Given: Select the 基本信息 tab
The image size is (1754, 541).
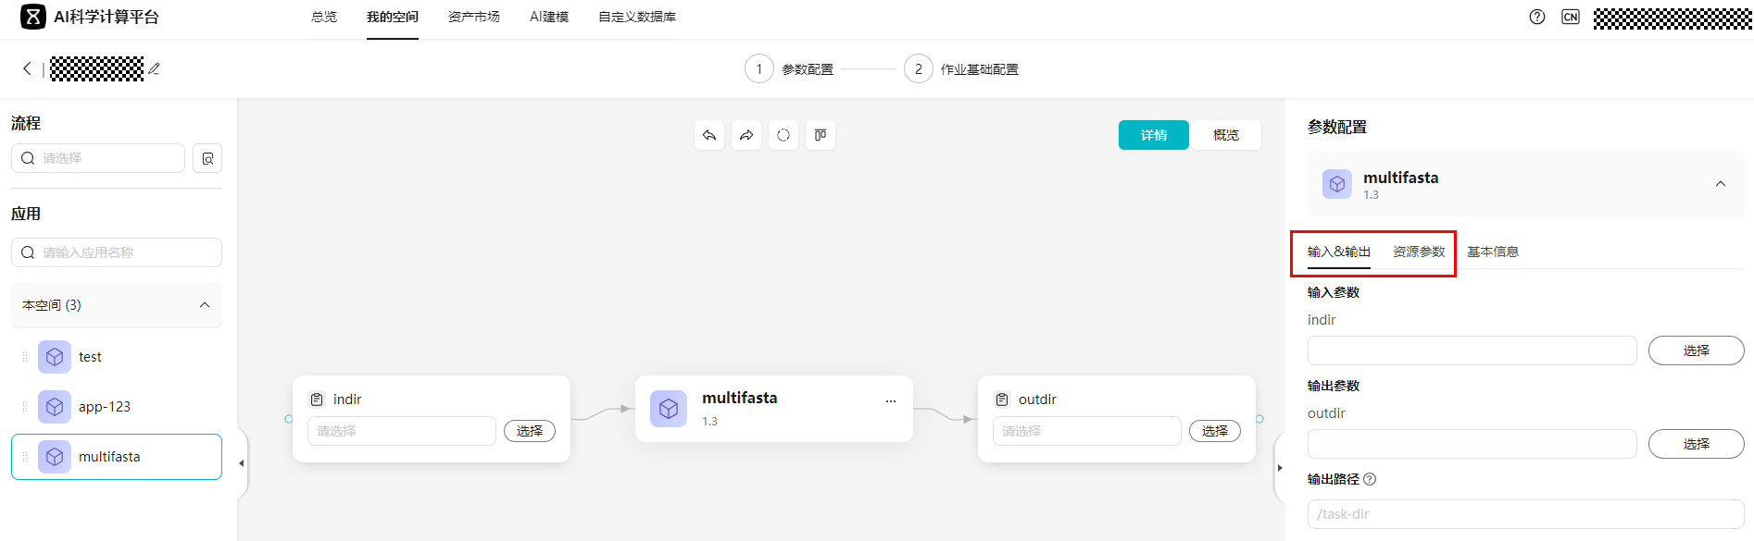Looking at the screenshot, I should [x=1493, y=252].
